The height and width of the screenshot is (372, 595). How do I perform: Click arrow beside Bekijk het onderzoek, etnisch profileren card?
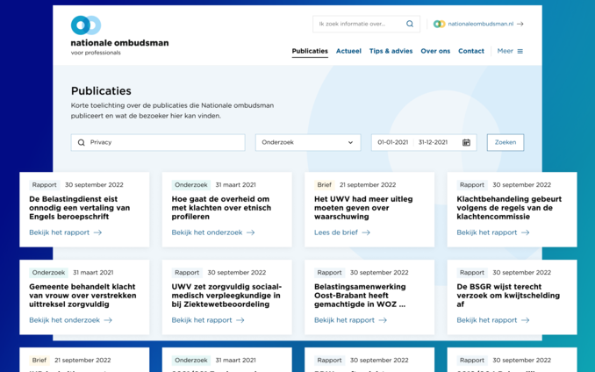point(251,232)
